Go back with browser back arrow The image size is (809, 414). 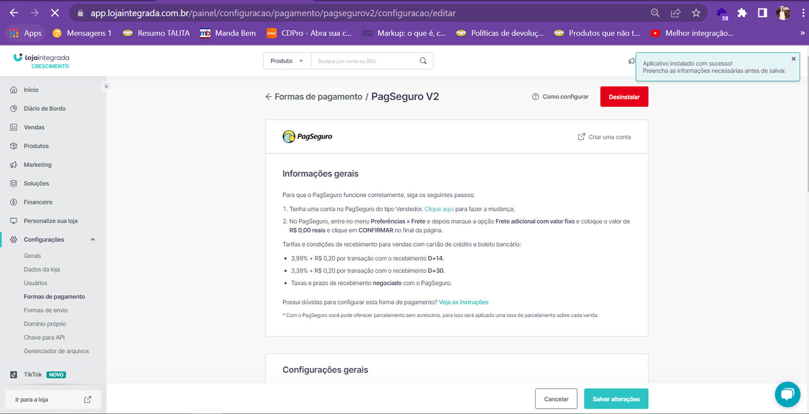click(14, 13)
